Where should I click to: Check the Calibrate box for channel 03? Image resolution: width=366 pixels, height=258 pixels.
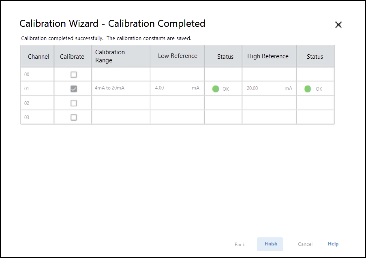pyautogui.click(x=74, y=117)
